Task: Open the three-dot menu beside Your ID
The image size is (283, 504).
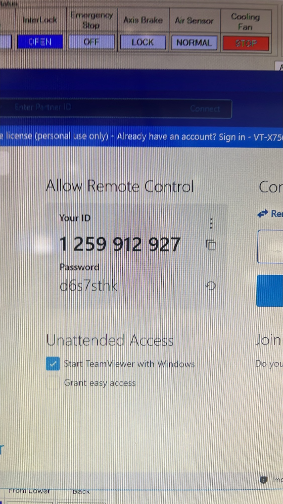Action: click(x=211, y=223)
